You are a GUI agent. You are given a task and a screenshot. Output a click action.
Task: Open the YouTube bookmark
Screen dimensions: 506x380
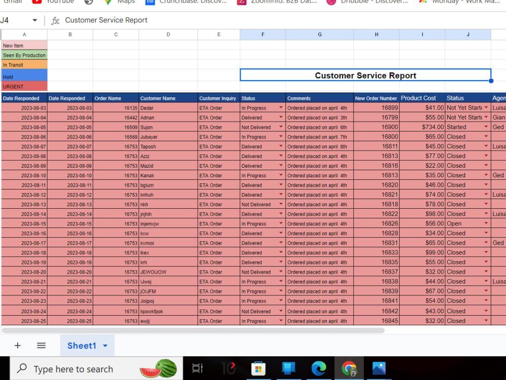click(53, 2)
